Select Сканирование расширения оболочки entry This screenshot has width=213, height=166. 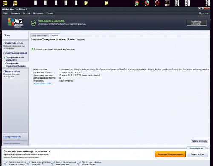click(x=16, y=64)
